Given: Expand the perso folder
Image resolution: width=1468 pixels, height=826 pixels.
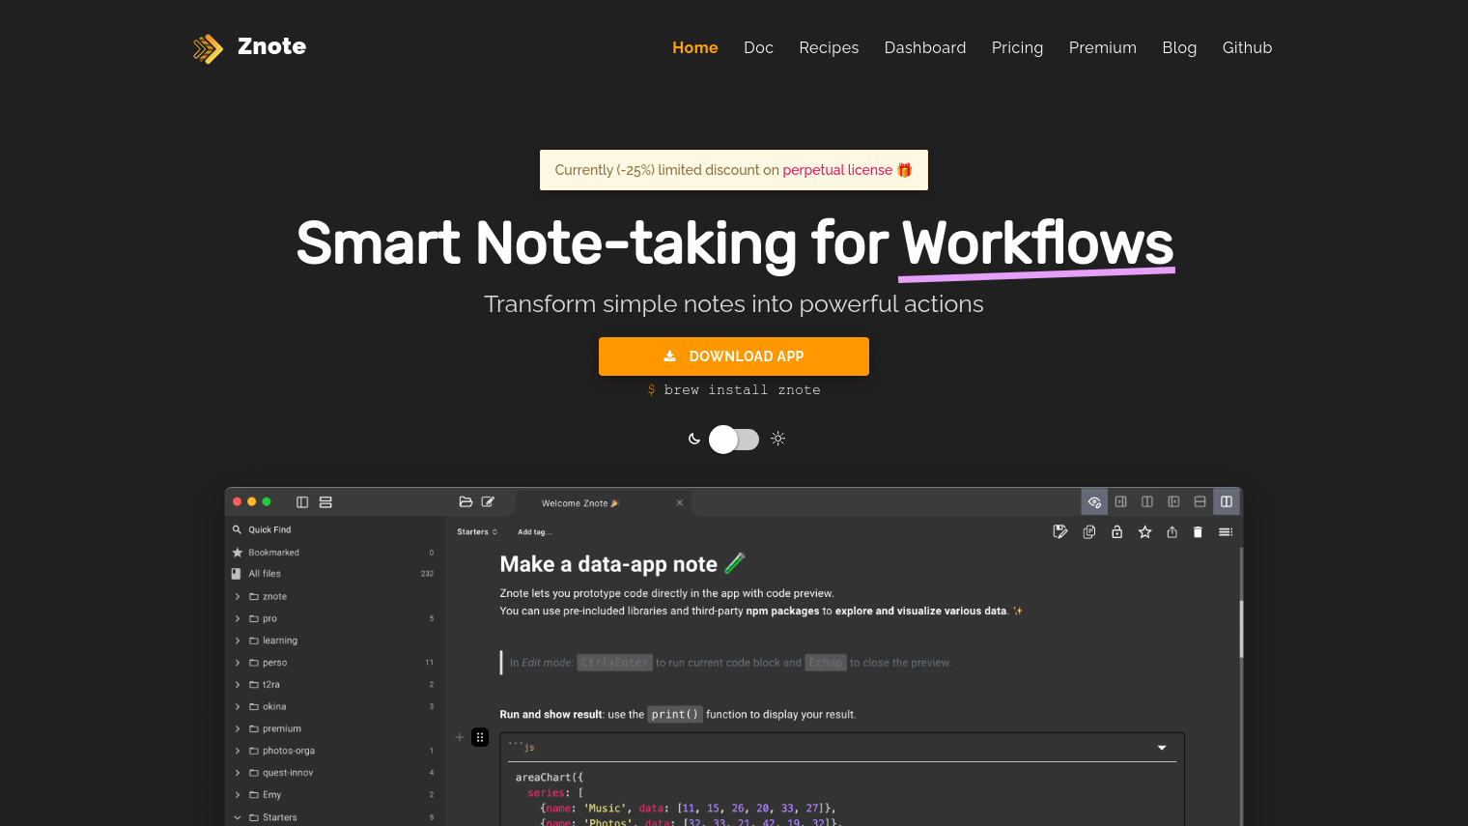Looking at the screenshot, I should [x=238, y=663].
